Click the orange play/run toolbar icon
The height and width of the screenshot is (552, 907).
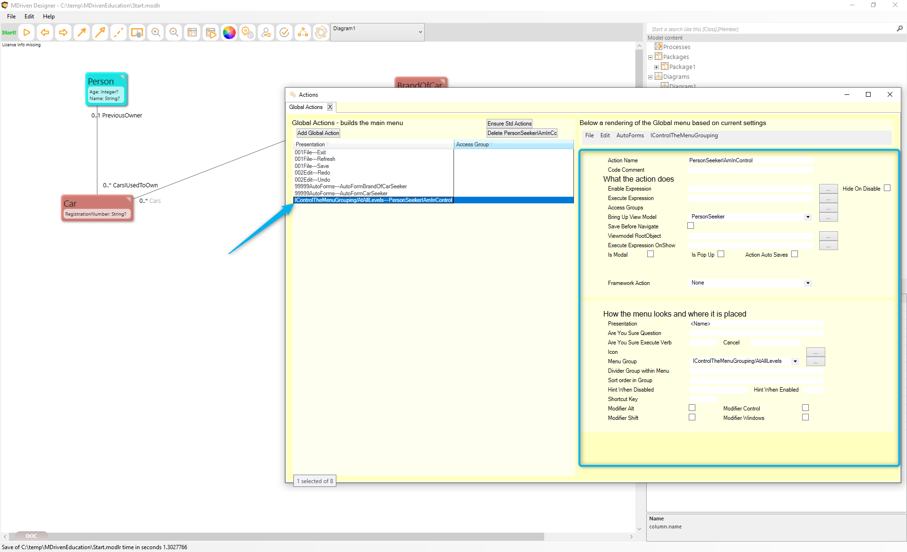27,33
